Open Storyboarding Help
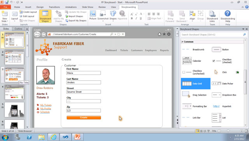The width and height of the screenshot is (249, 141). point(228,16)
